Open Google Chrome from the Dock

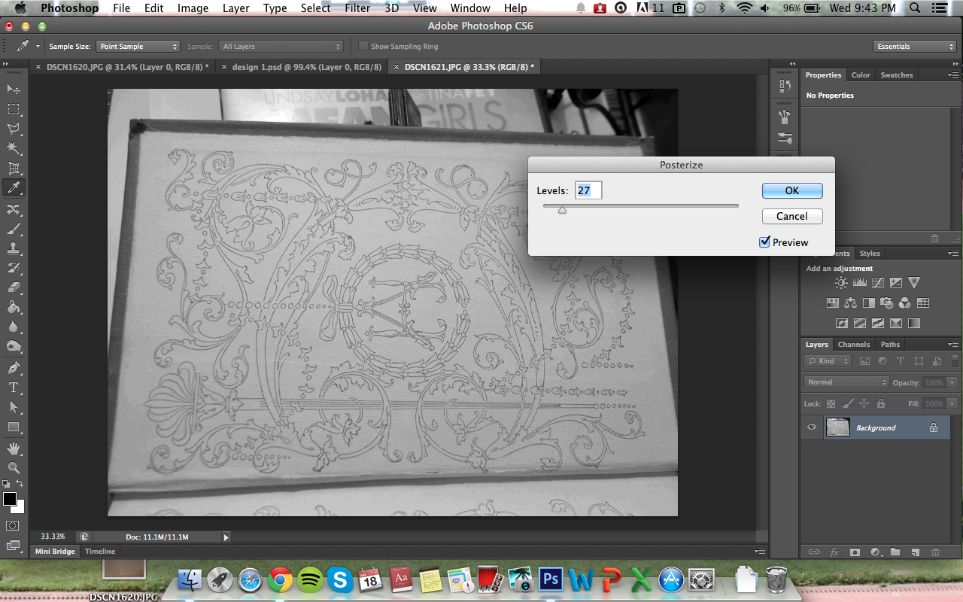[x=280, y=580]
